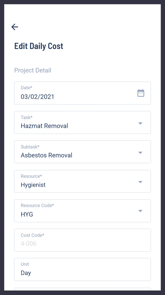Go back using the left arrow icon
The width and height of the screenshot is (165, 295).
(x=15, y=27)
